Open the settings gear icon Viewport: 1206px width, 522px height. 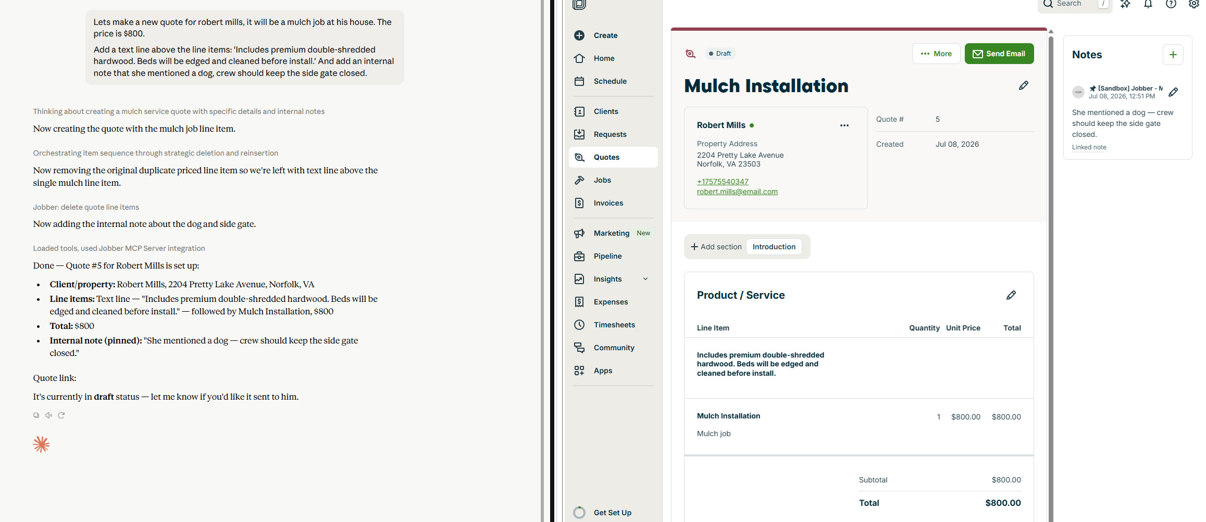pos(1193,4)
